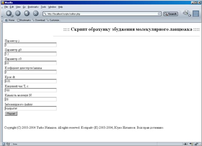Click the Forward navigation button
The width and height of the screenshot is (202, 146).
[x=18, y=13]
